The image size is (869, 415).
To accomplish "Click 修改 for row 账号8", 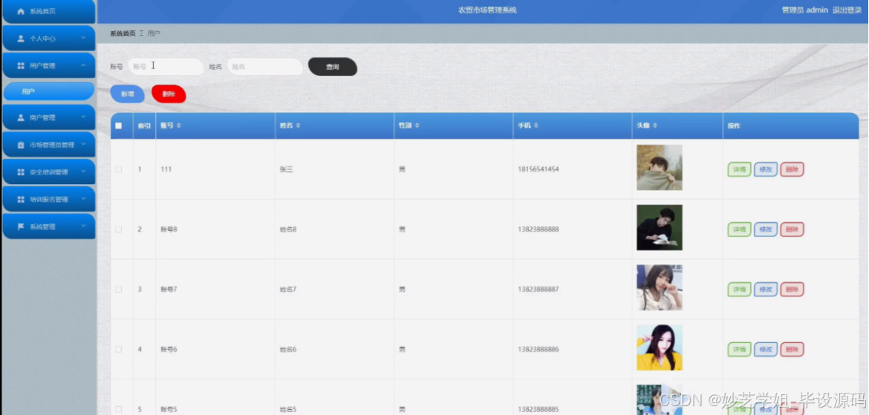I will tap(765, 229).
